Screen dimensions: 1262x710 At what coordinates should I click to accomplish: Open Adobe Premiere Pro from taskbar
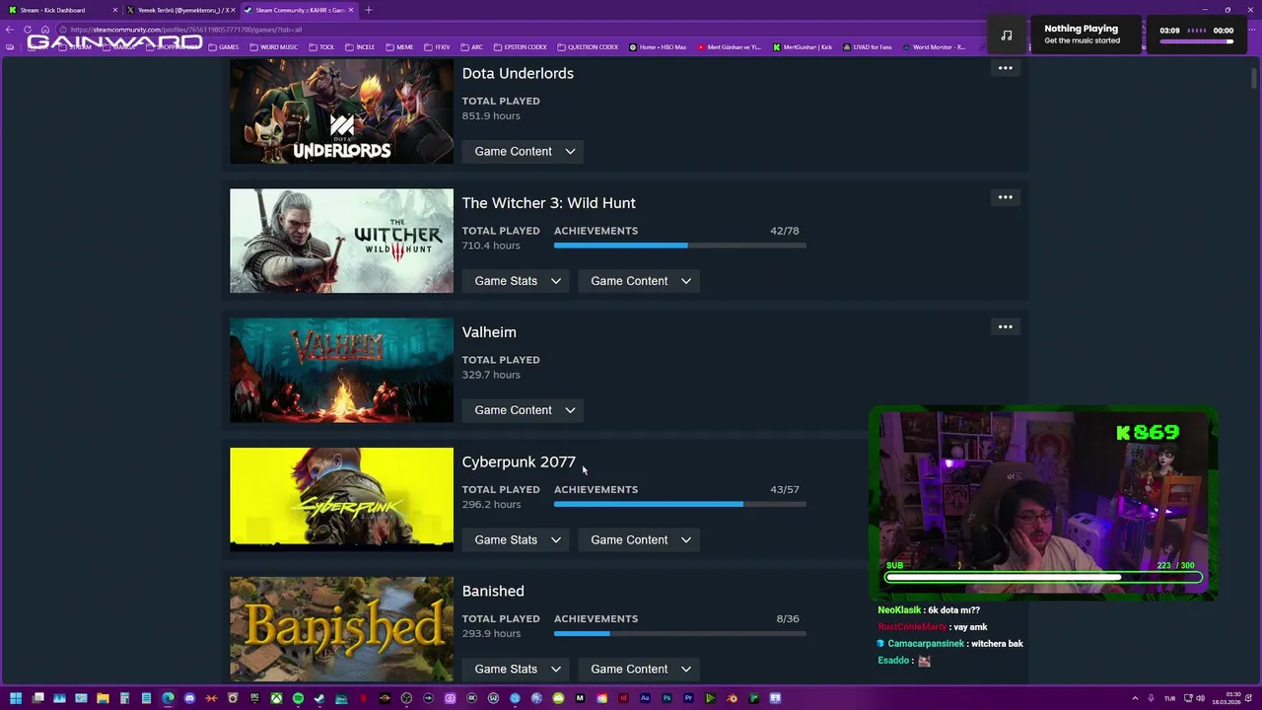pyautogui.click(x=688, y=698)
